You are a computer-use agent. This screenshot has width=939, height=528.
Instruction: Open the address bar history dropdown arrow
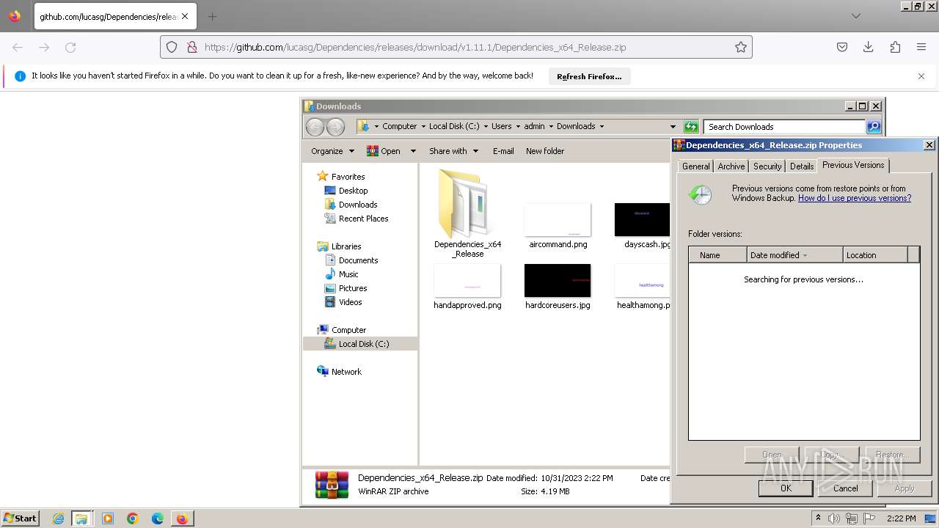(673, 127)
